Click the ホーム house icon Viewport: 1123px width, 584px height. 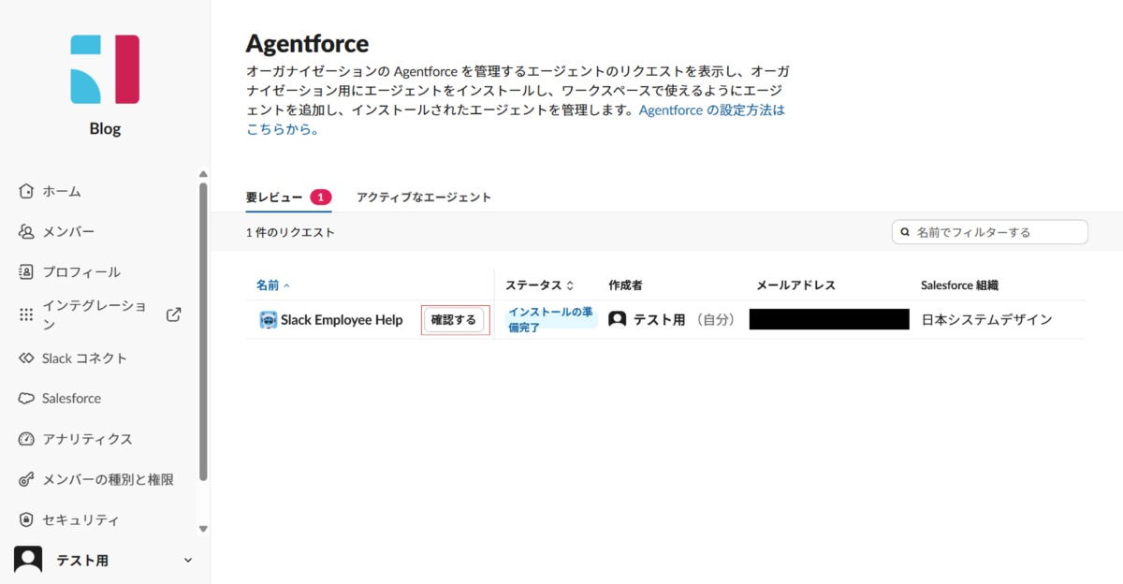click(26, 191)
